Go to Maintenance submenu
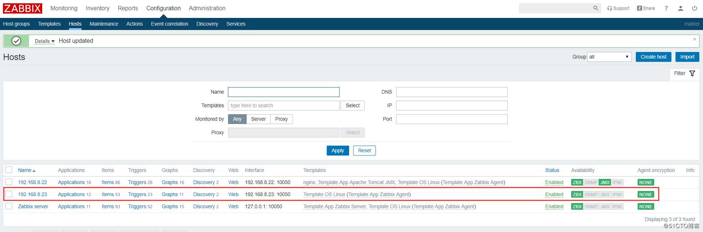703x232 pixels. pos(104,24)
